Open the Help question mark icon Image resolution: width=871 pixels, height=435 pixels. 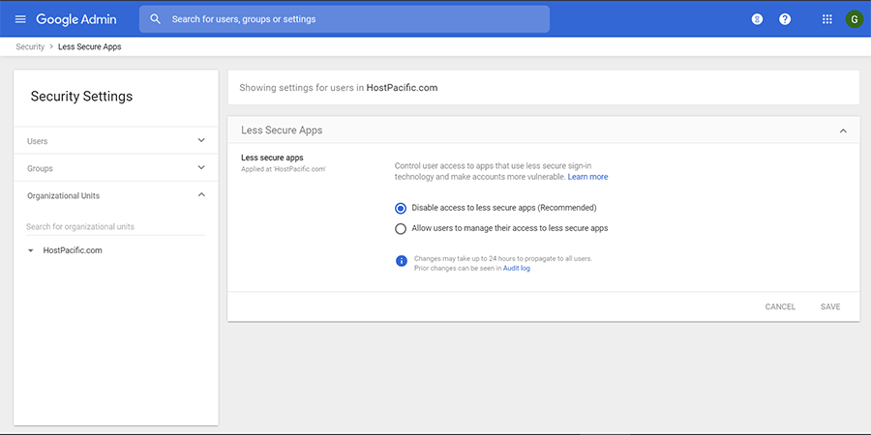pyautogui.click(x=785, y=19)
